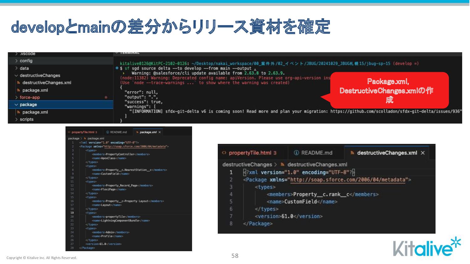Expand the .vscode folder chevron

coord(16,54)
